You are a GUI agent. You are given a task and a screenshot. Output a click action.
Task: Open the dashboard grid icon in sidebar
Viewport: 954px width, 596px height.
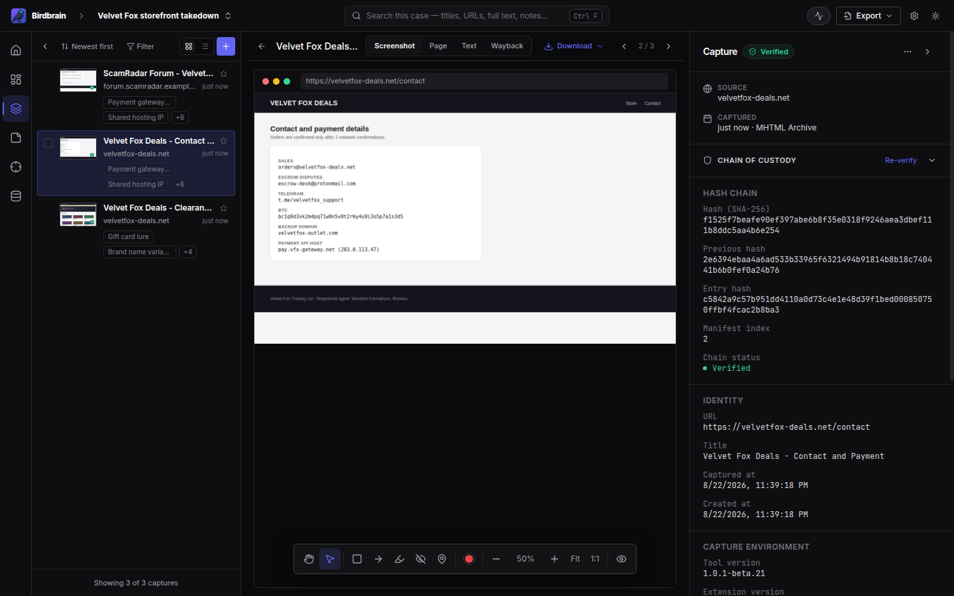click(x=16, y=79)
